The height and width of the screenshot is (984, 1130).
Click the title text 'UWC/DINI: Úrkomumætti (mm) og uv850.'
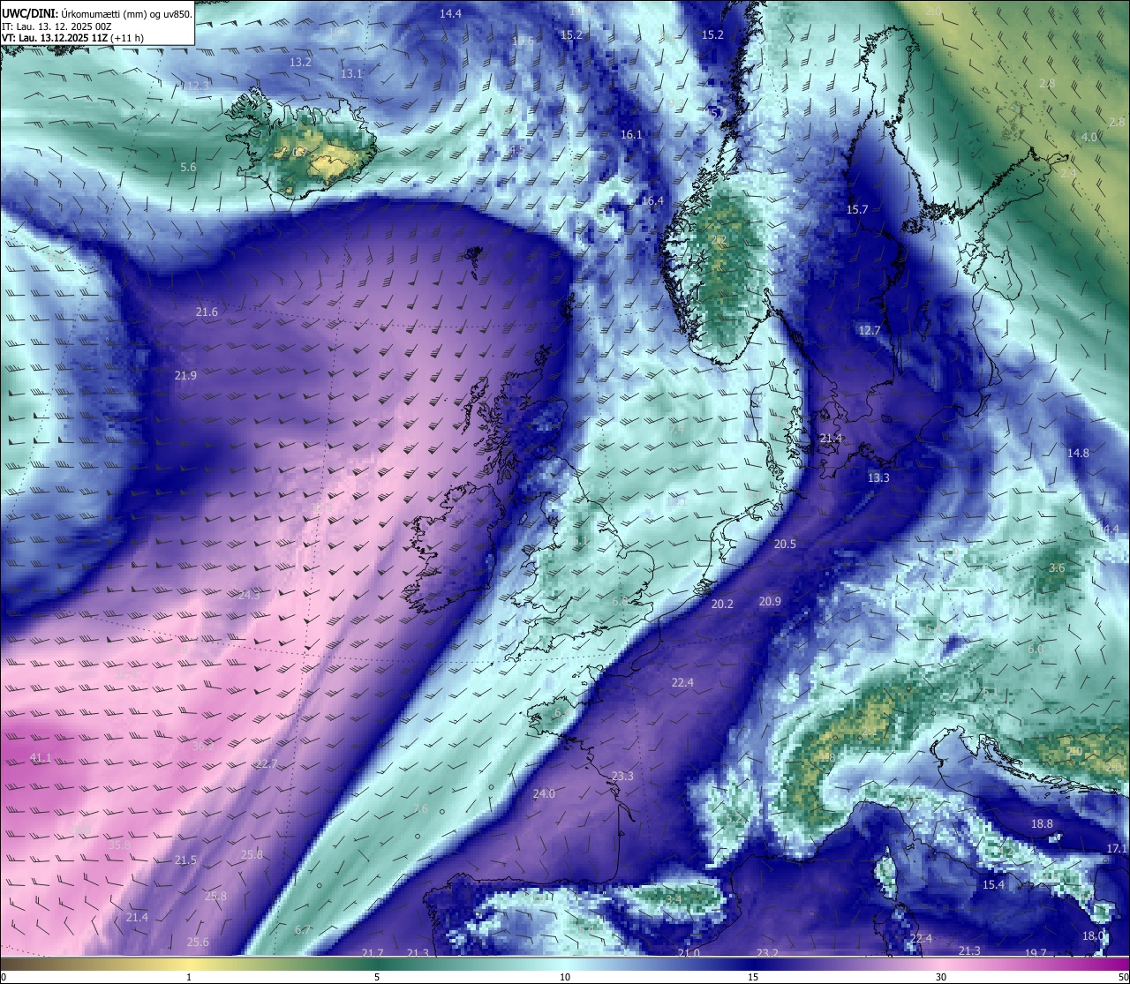click(97, 12)
